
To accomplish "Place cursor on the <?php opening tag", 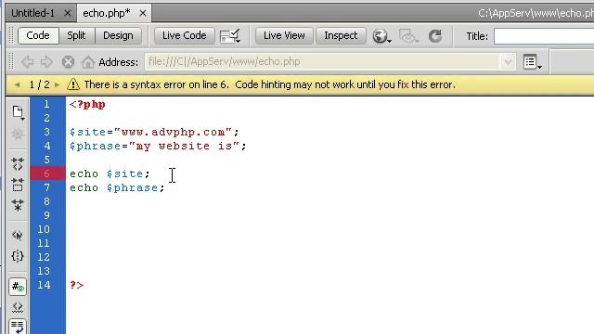I will point(87,105).
